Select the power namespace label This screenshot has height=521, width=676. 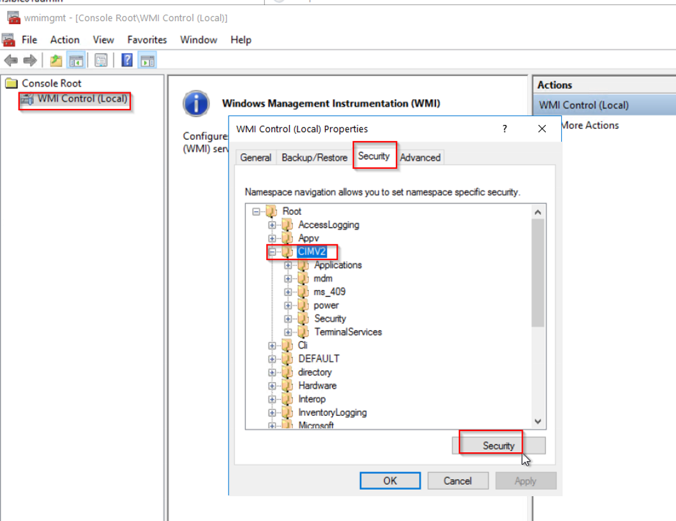[326, 305]
